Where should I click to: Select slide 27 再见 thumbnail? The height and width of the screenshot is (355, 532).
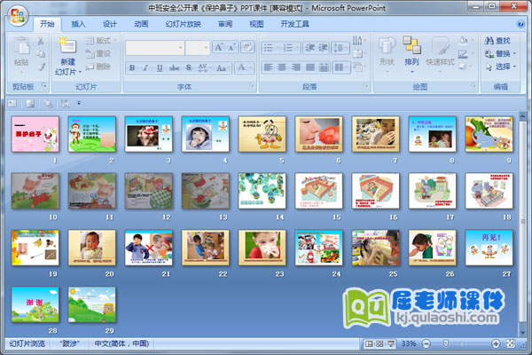tap(489, 248)
